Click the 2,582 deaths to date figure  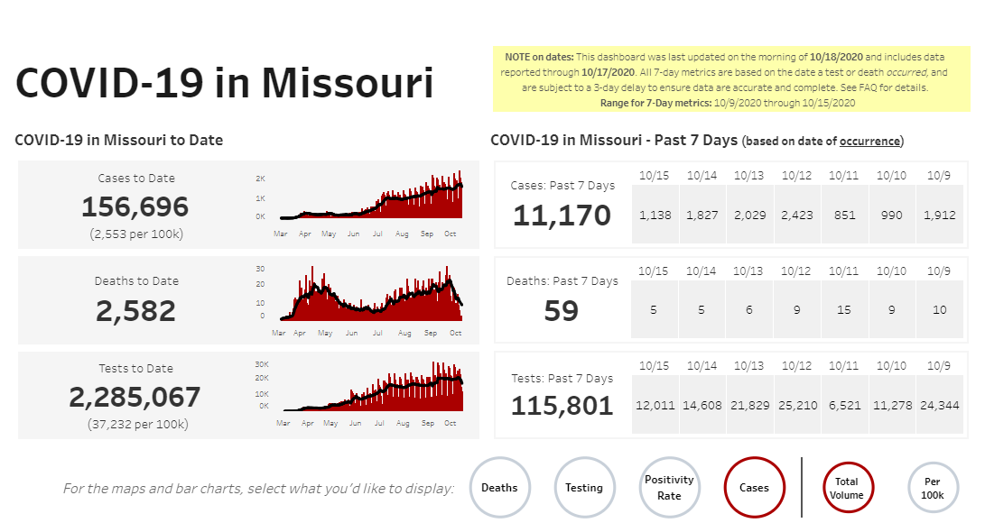coord(137,311)
